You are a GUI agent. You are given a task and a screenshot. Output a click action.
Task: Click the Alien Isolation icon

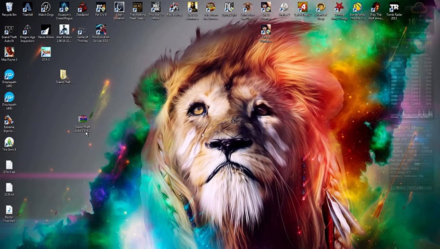(x=119, y=8)
